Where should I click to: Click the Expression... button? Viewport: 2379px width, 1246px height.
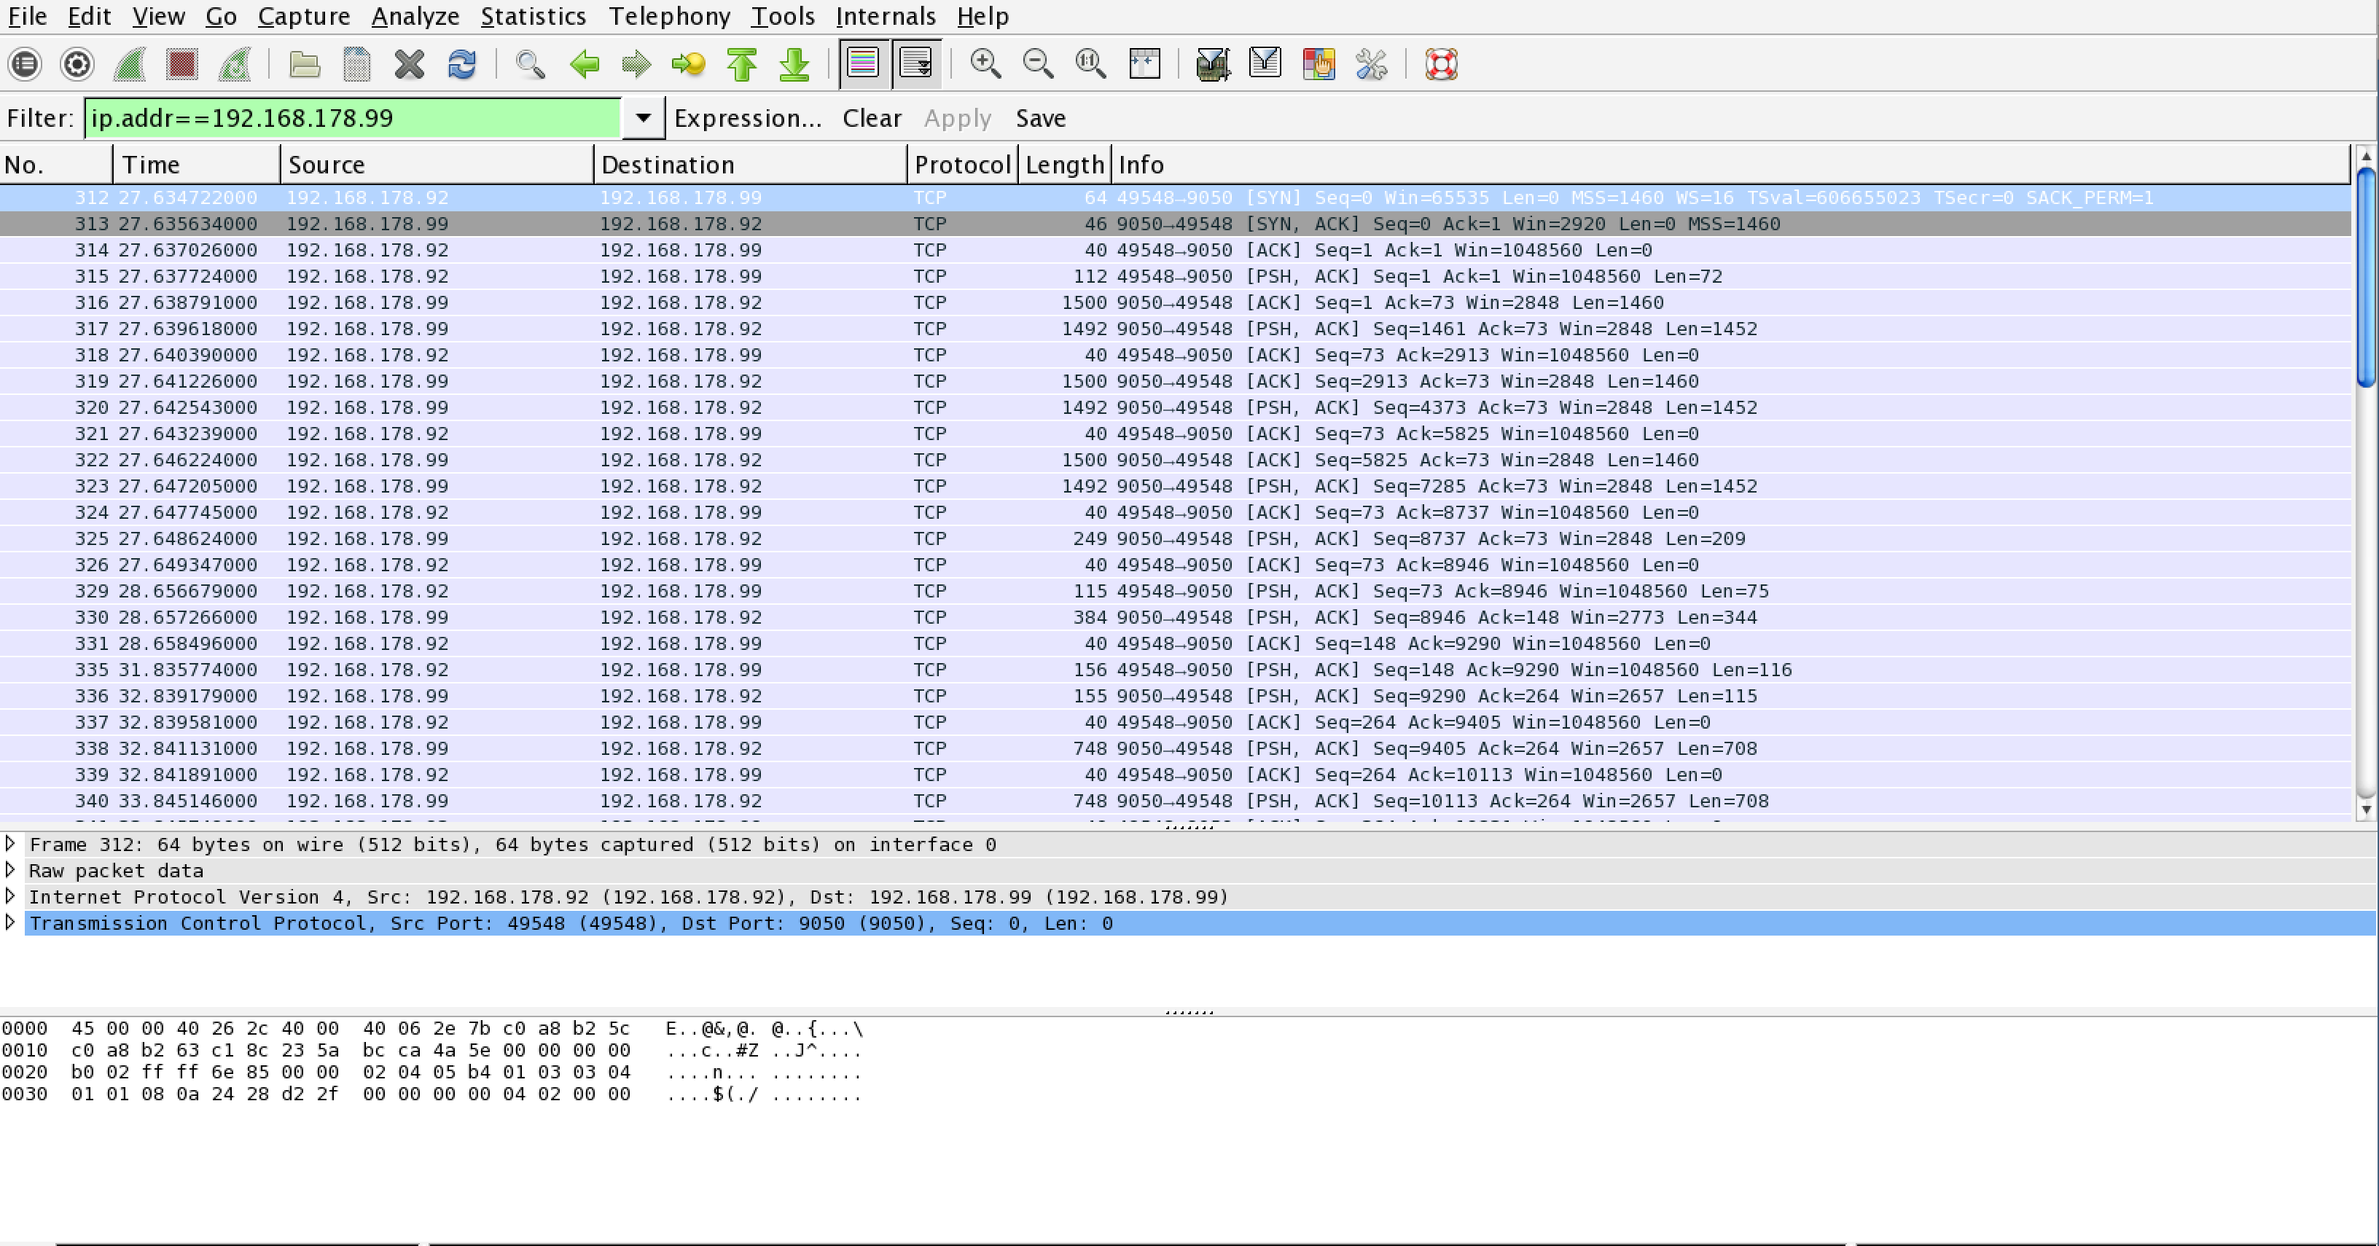[747, 118]
